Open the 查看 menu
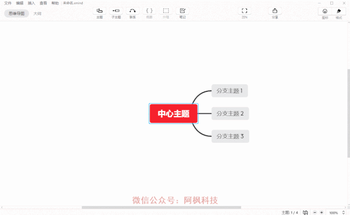 coord(43,3)
